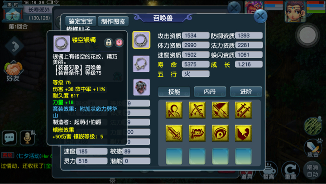The width and height of the screenshot is (326, 184).
Task: Switch to the 内丹 tab
Action: pyautogui.click(x=210, y=92)
